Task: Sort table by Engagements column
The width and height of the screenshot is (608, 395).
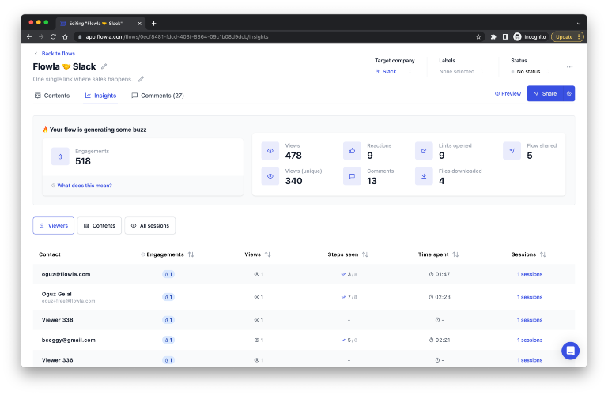Action: coord(191,254)
